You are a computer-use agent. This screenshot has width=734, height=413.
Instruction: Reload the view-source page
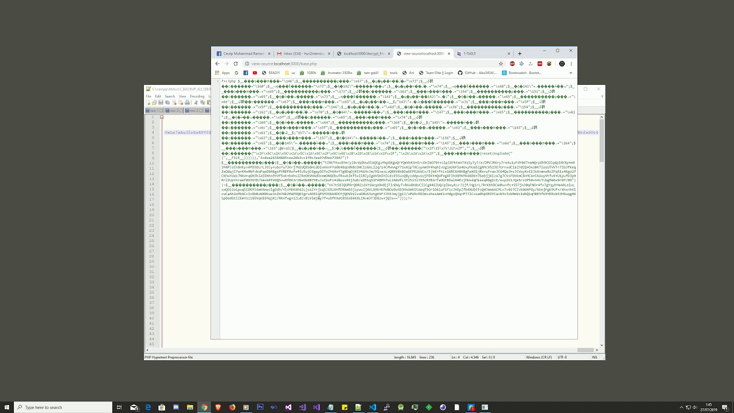point(235,64)
